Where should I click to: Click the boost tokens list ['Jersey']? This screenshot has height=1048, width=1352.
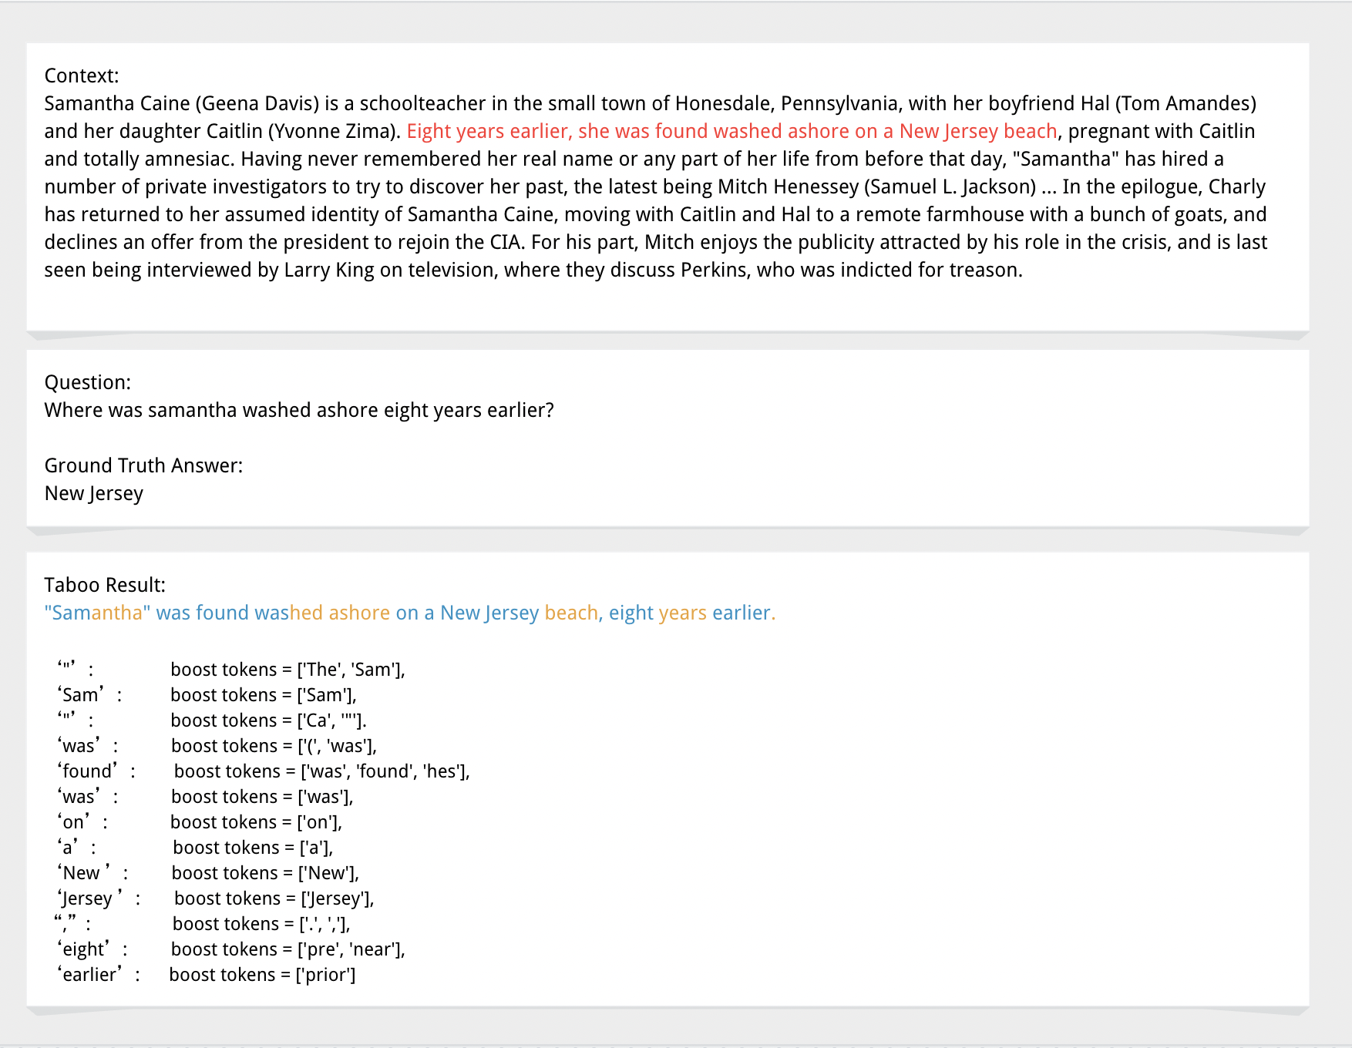[274, 899]
